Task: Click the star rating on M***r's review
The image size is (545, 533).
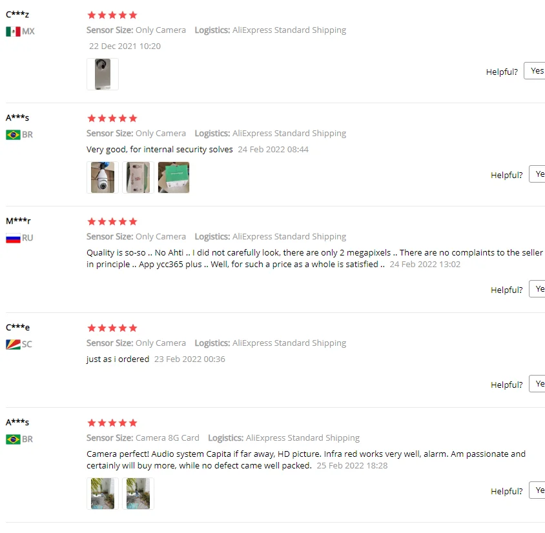Action: pos(112,221)
